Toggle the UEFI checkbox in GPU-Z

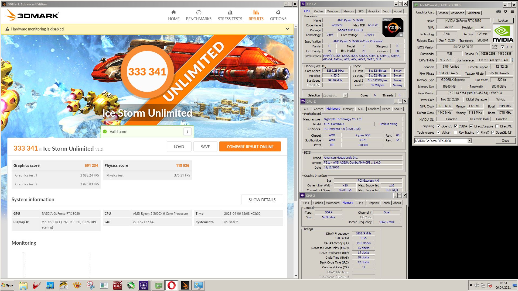coord(502,47)
